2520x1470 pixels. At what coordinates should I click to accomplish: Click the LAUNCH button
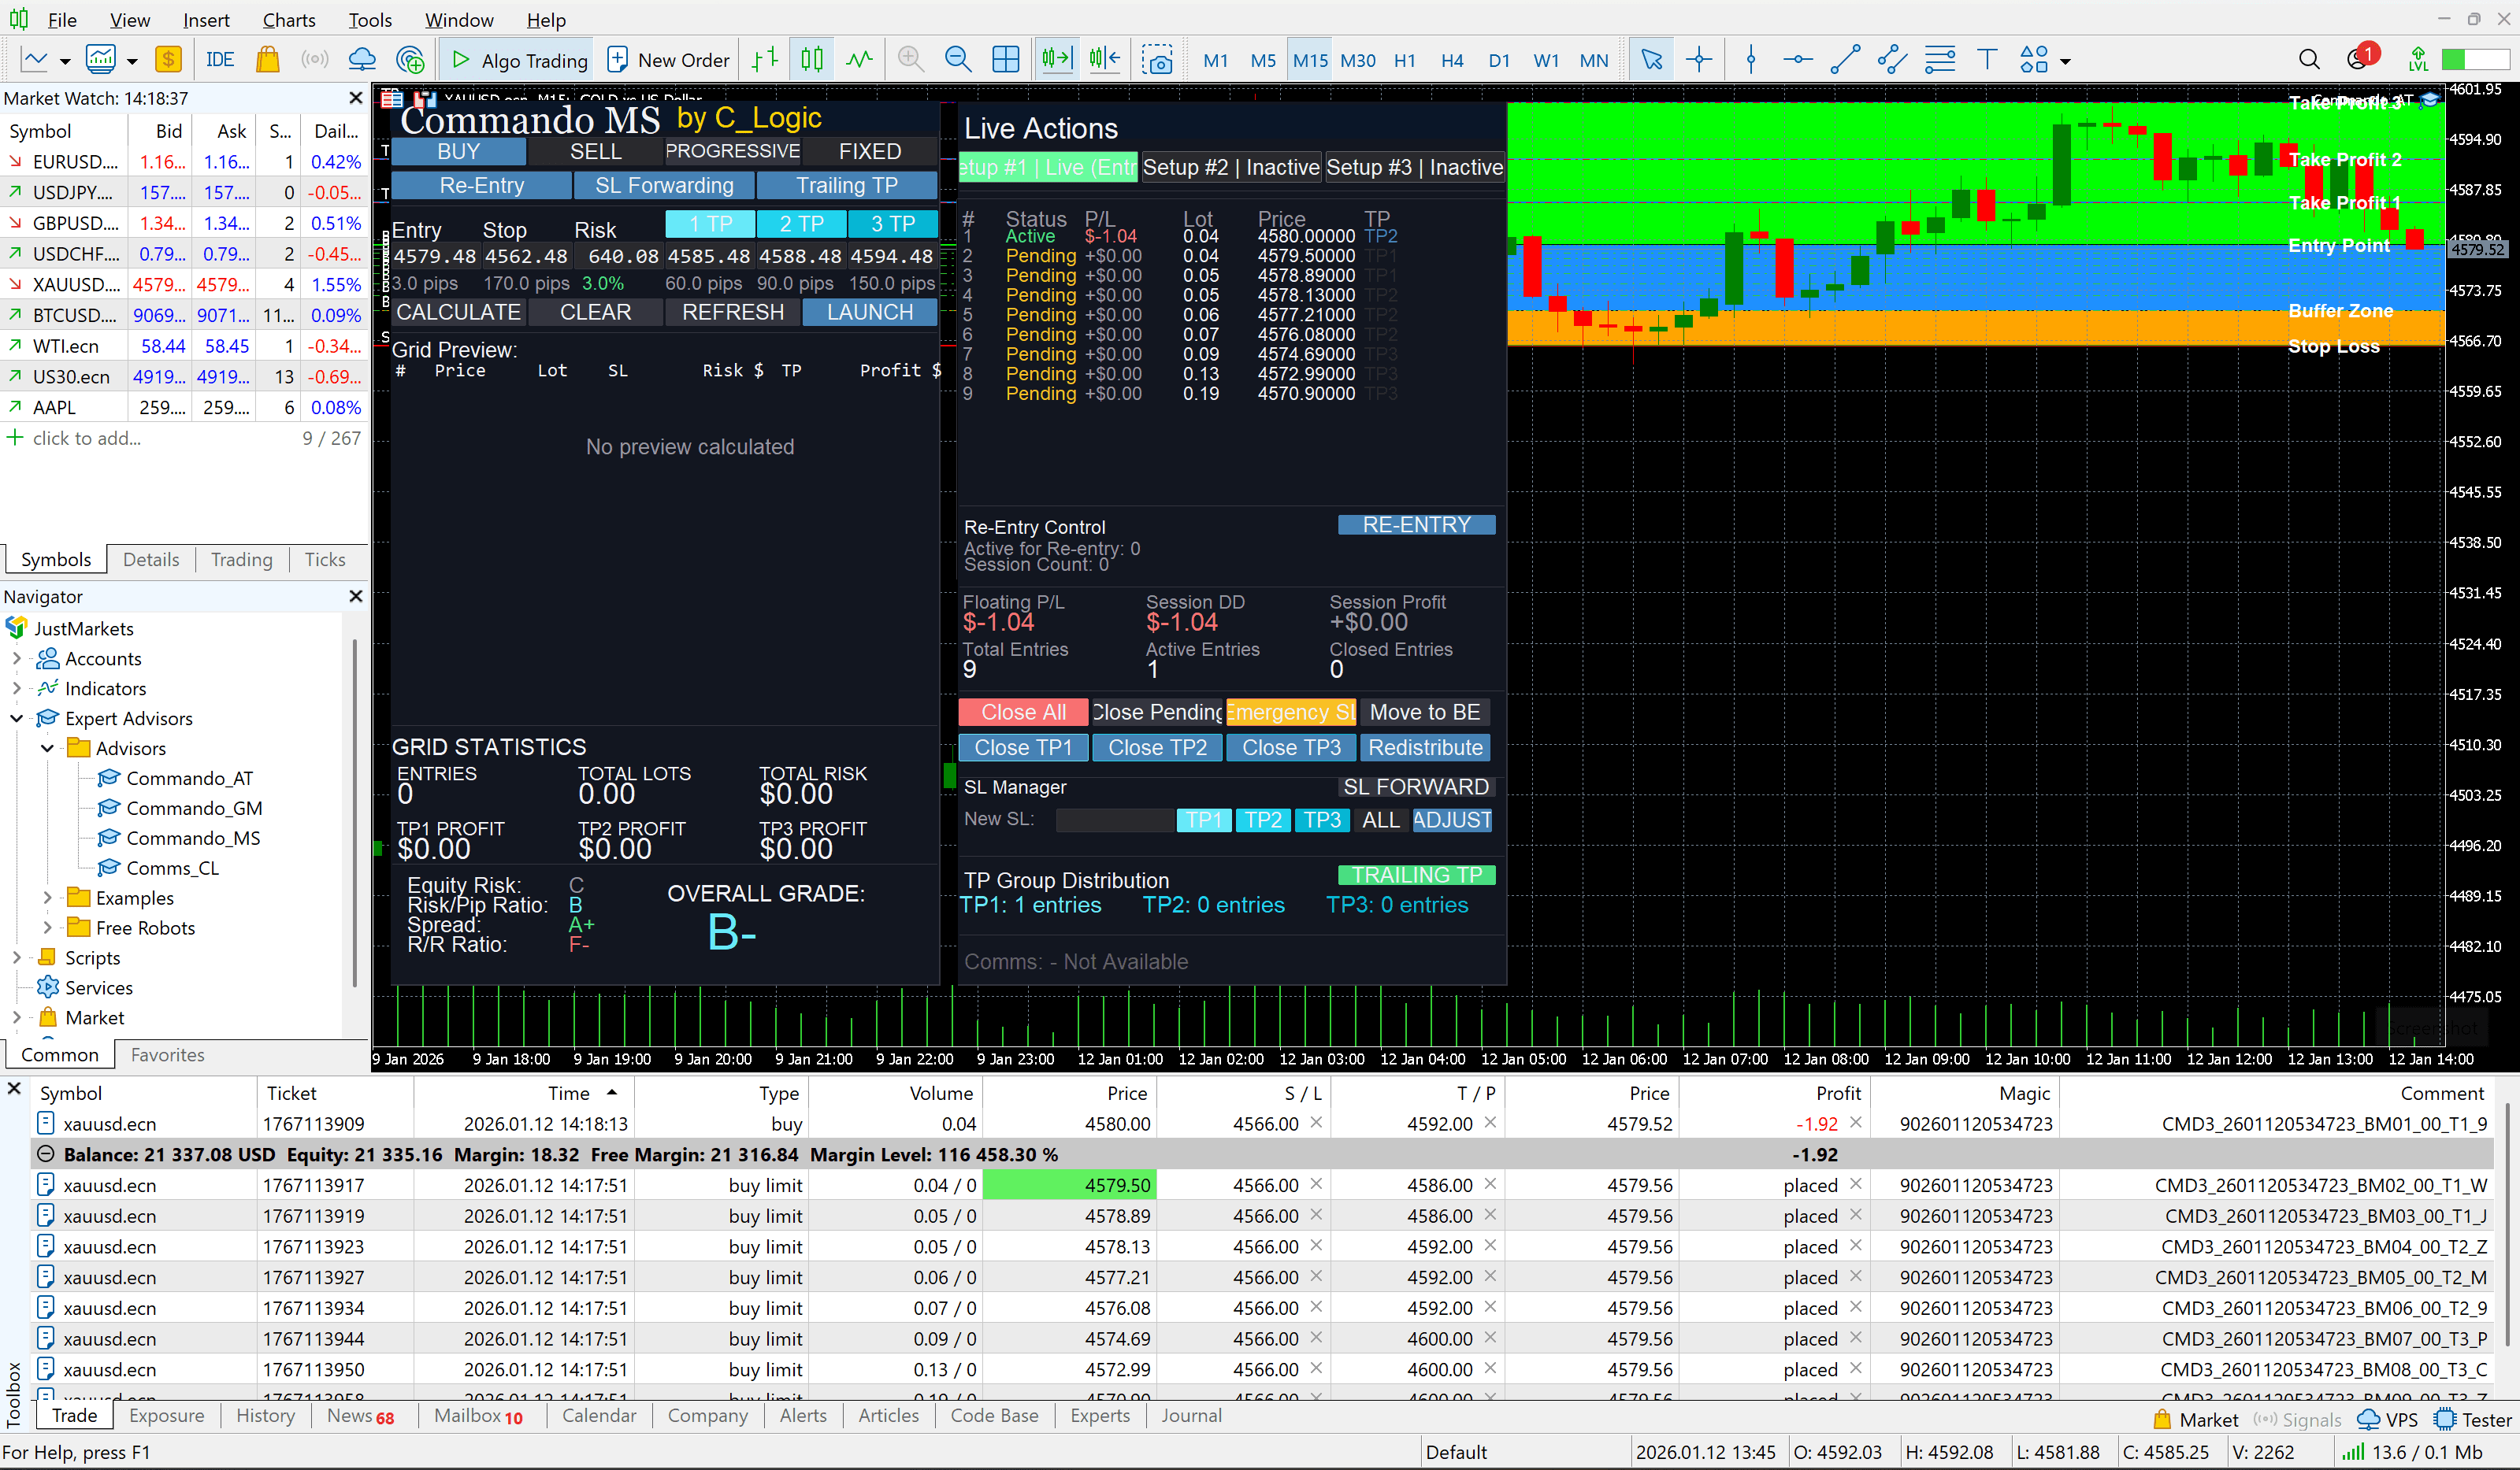pos(869,313)
